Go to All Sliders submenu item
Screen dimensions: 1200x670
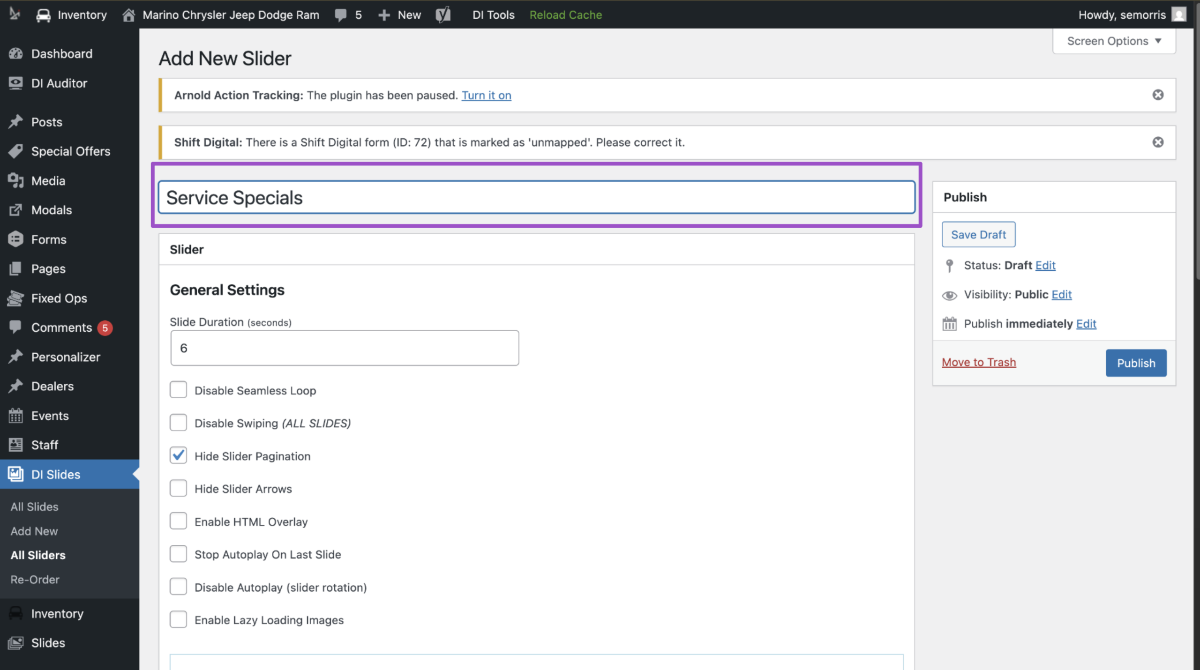pyautogui.click(x=38, y=555)
